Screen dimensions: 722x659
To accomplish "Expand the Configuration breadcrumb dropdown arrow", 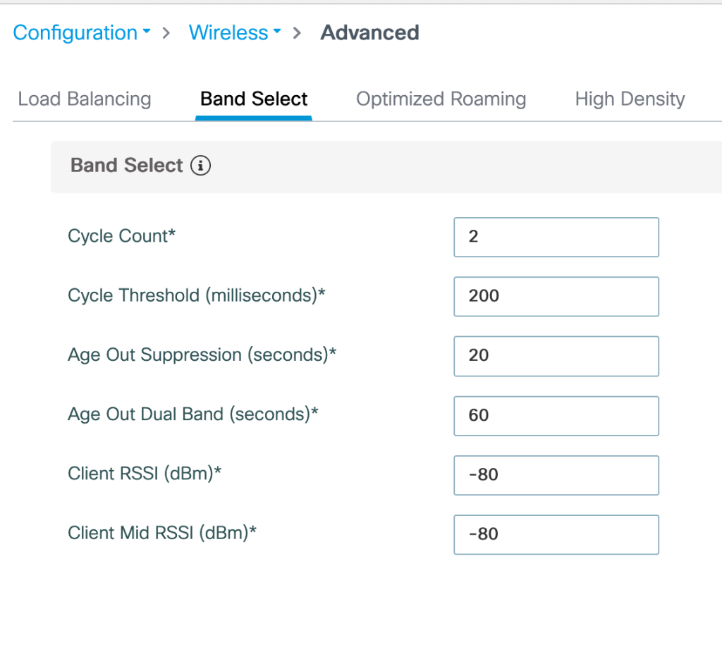I will click(x=147, y=32).
